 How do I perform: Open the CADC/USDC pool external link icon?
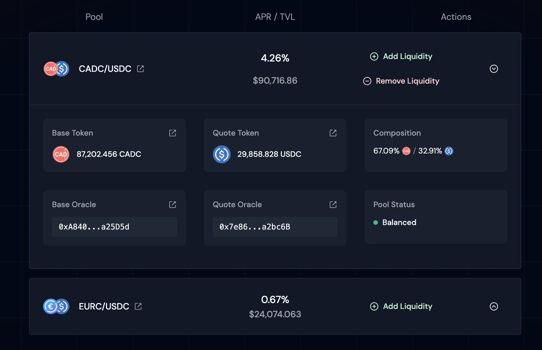pos(140,69)
